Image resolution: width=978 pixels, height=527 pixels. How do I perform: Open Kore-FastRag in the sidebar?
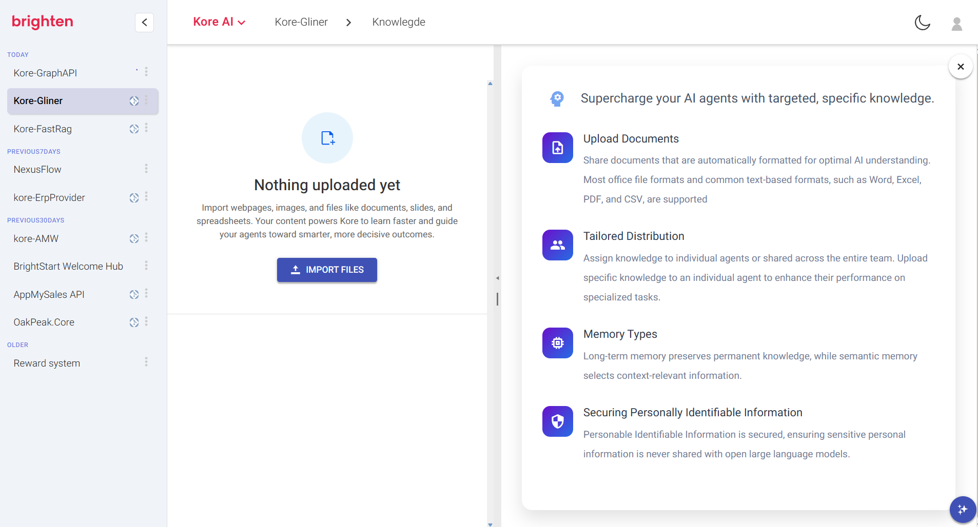click(x=43, y=129)
